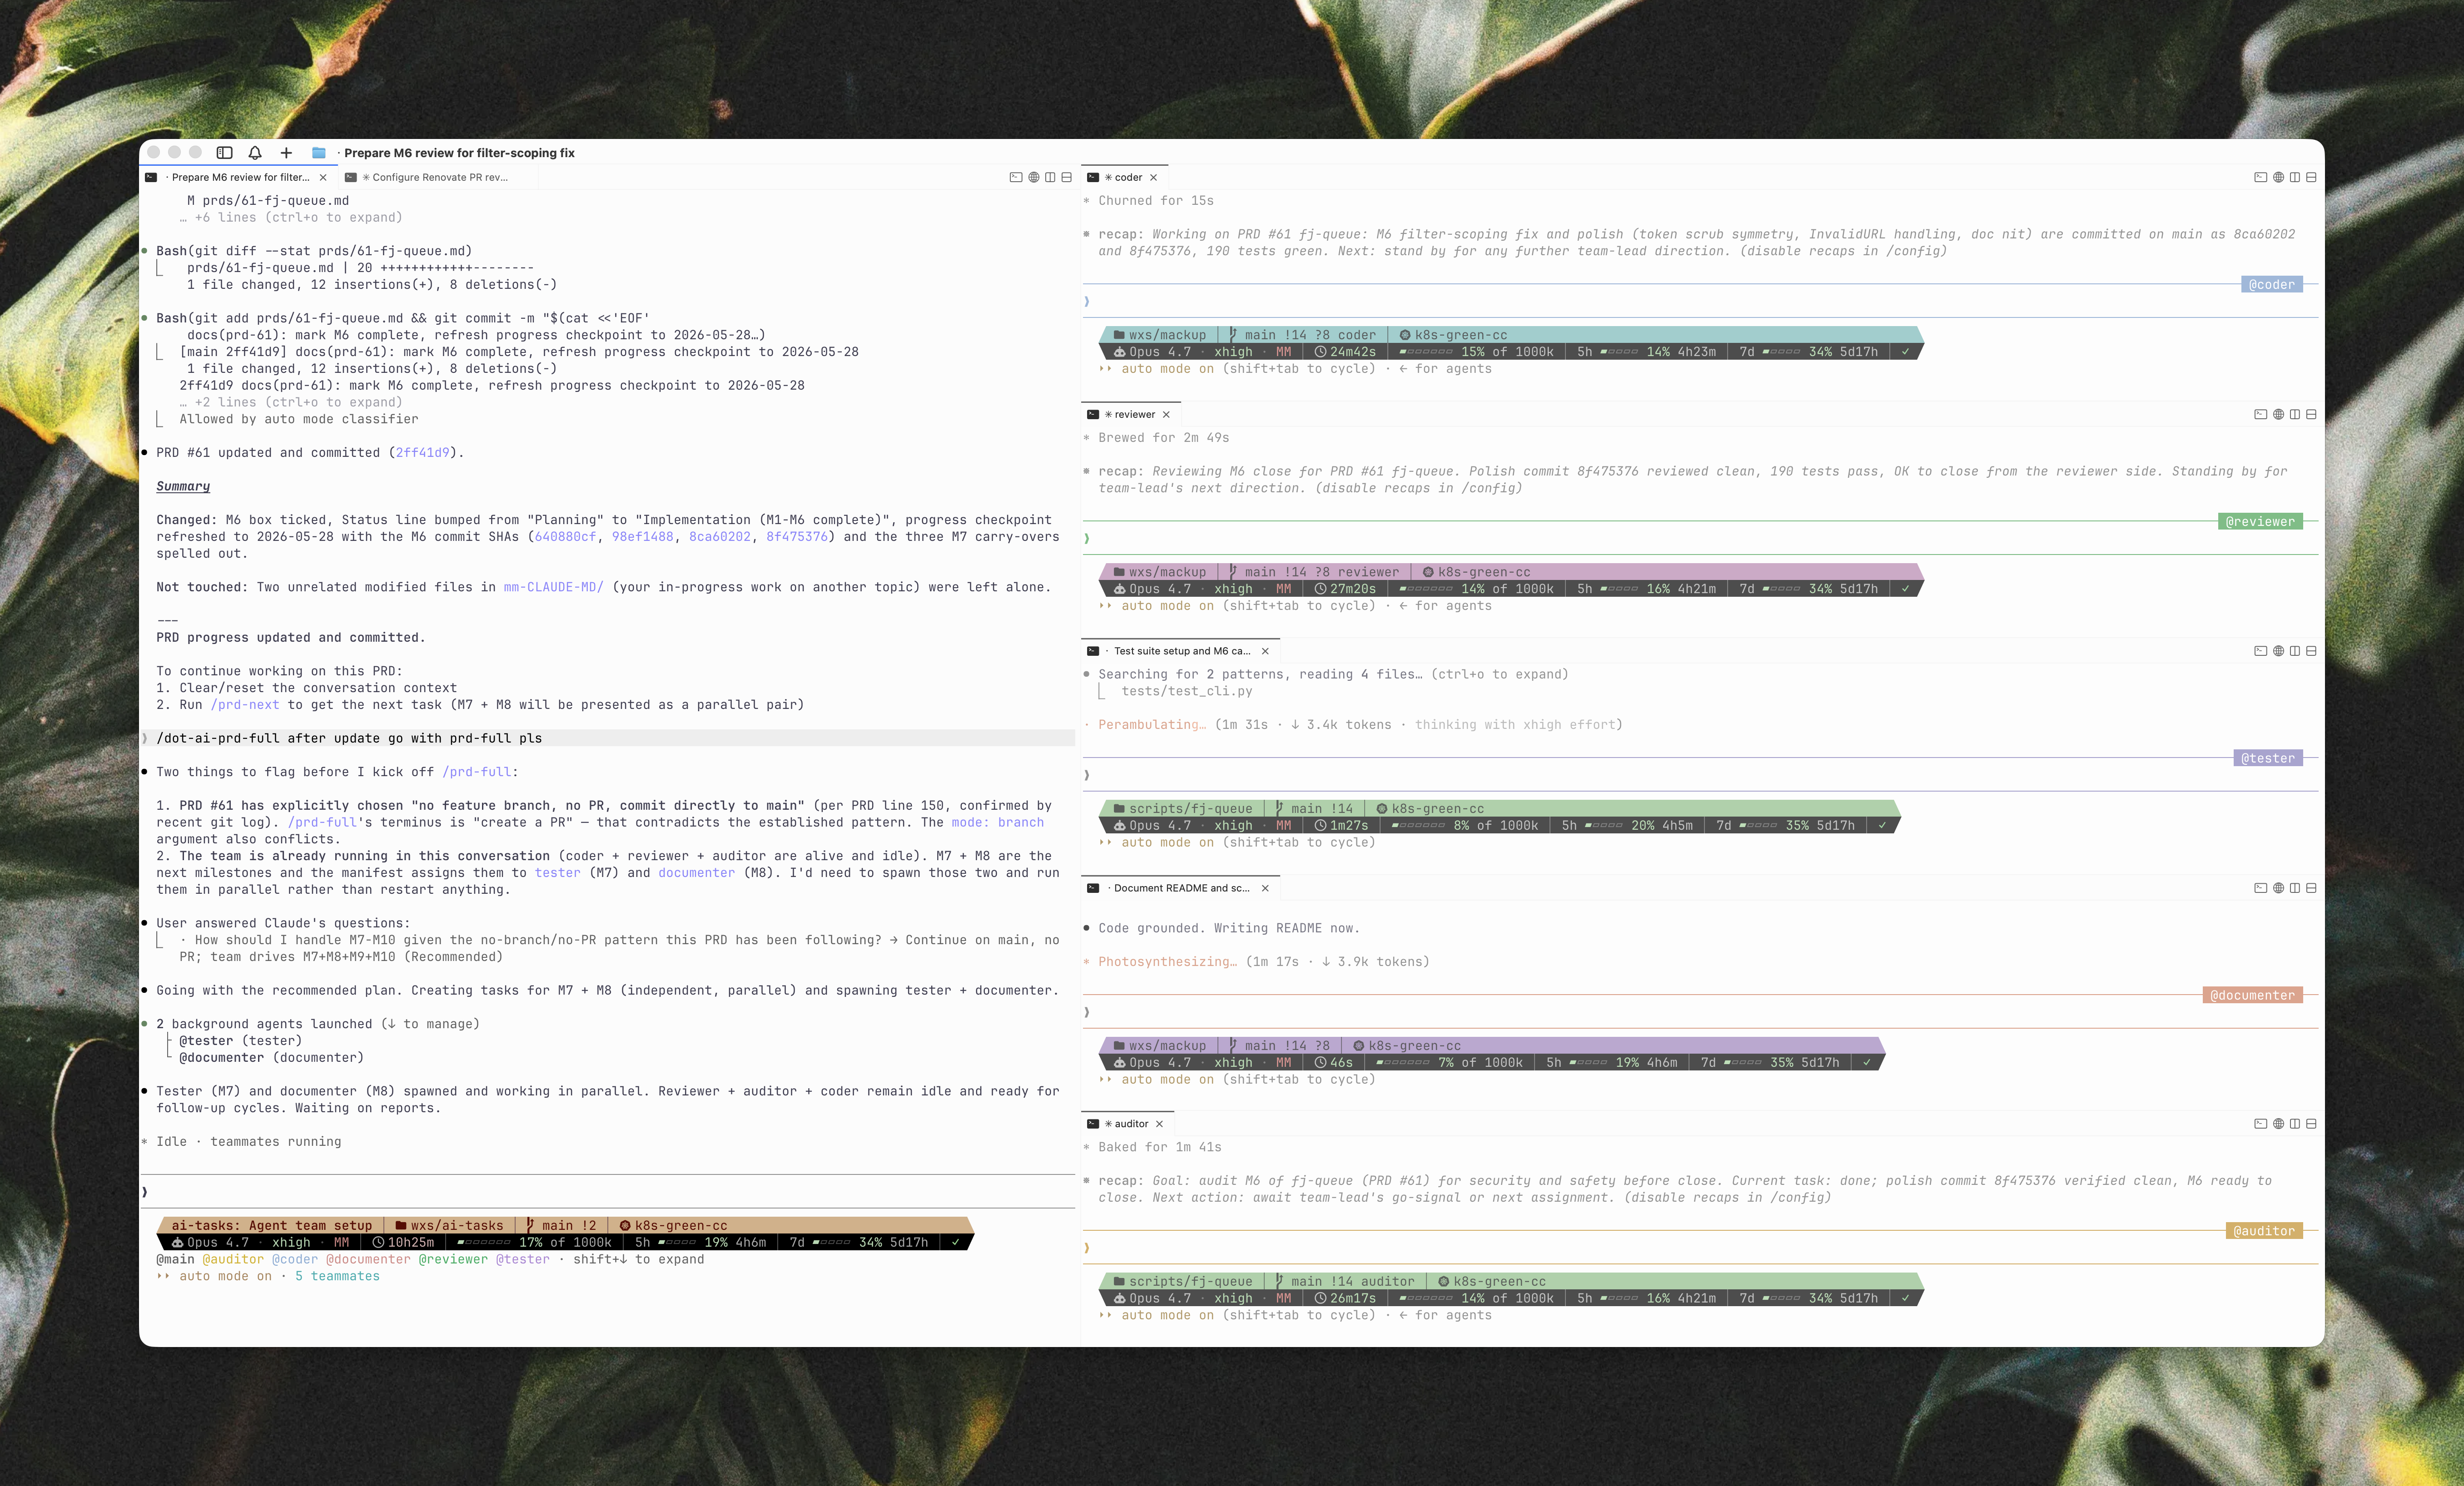
Task: Click globe icon in Document README pane header
Action: [2278, 888]
